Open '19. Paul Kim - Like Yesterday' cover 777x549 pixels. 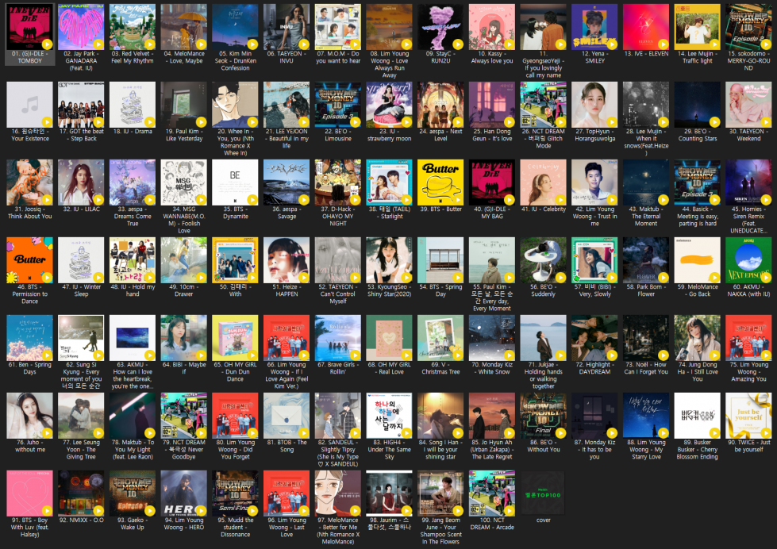(184, 105)
